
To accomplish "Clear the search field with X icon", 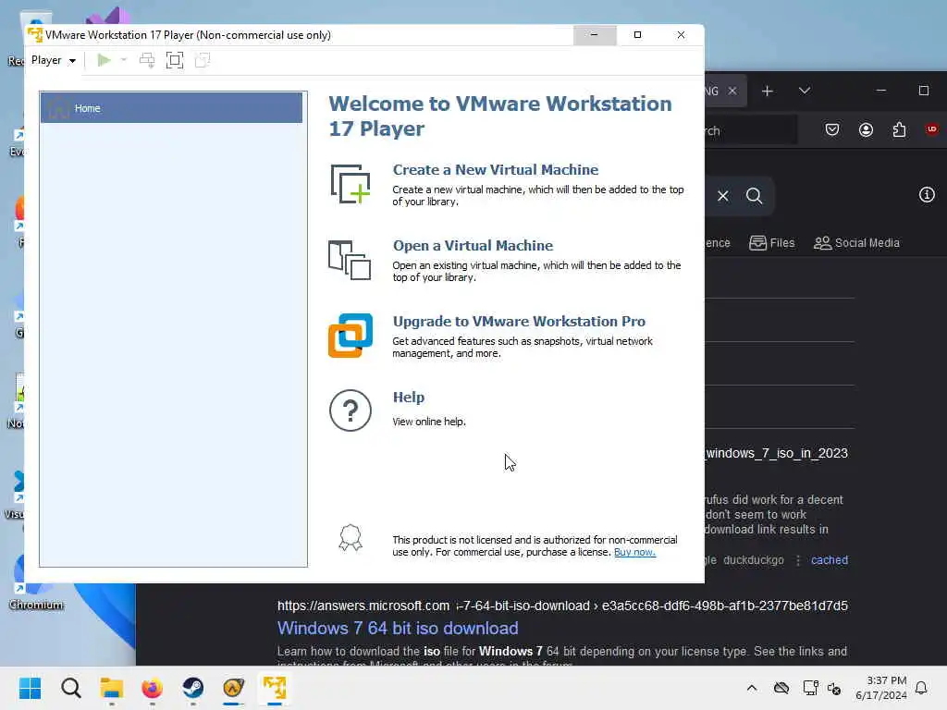I will click(723, 196).
